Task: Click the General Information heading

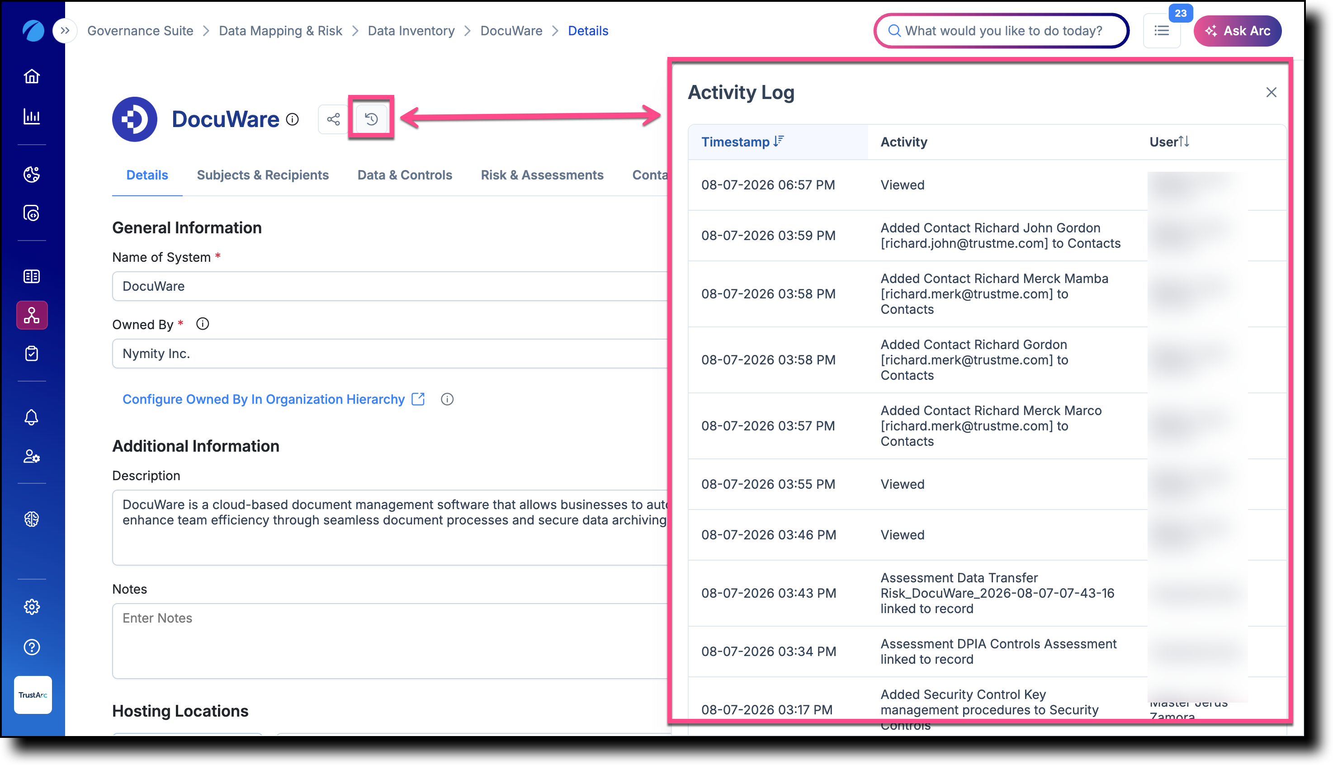Action: [x=187, y=227]
